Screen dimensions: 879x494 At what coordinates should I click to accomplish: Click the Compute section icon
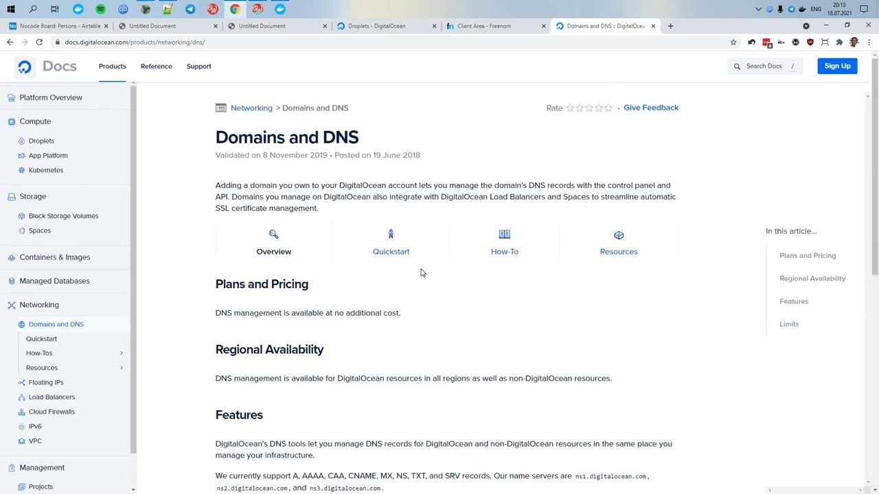coord(12,121)
